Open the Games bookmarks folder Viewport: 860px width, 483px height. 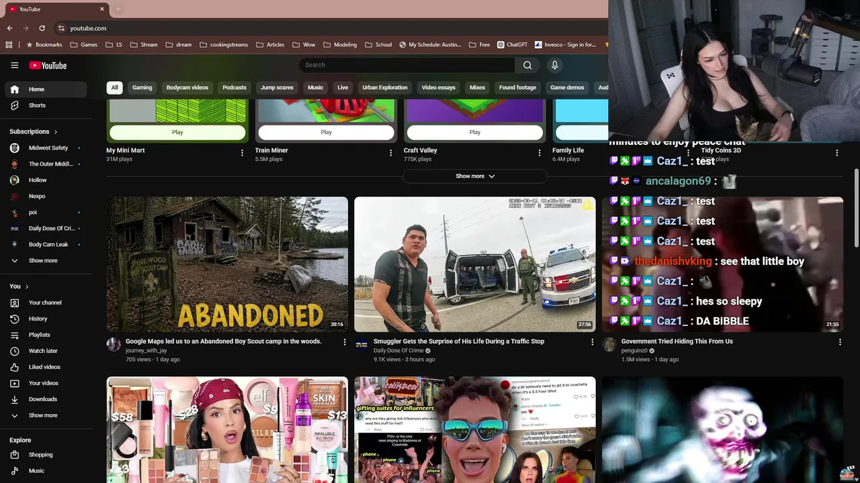point(84,45)
